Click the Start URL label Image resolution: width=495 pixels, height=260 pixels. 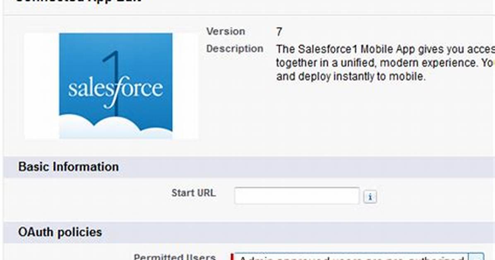pos(194,193)
